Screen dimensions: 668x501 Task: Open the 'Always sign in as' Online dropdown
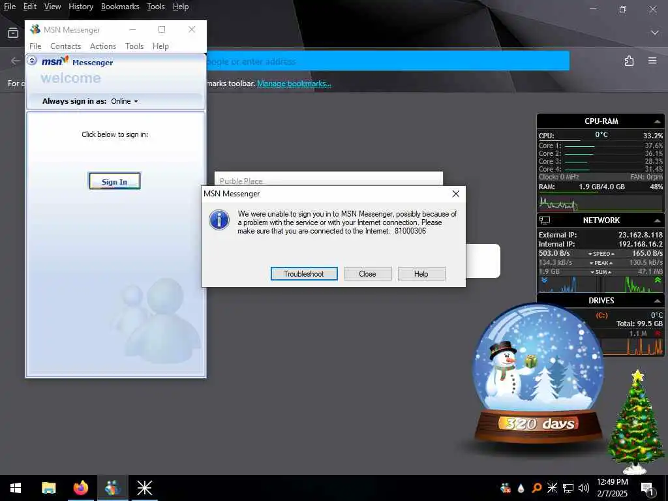click(x=125, y=101)
